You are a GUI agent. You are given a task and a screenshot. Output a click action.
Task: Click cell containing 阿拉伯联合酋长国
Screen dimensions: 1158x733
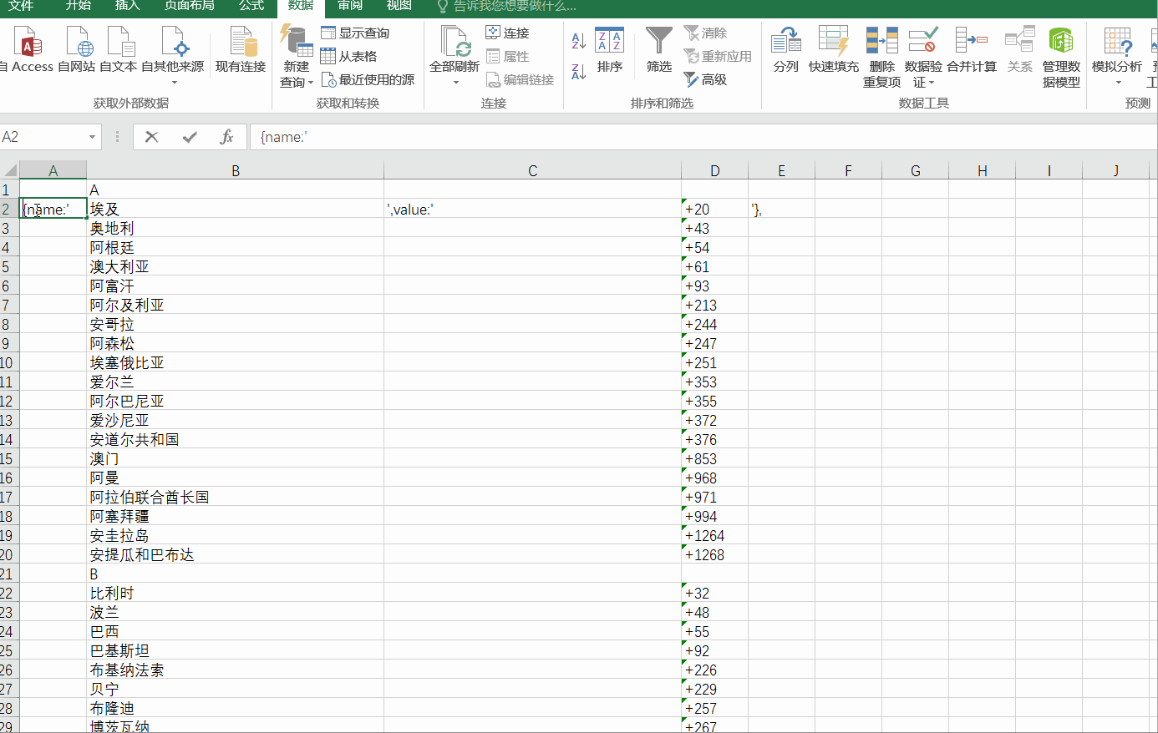pyautogui.click(x=236, y=497)
